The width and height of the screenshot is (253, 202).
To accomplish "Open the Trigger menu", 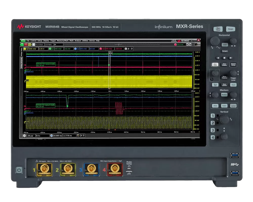I will pos(53,41).
